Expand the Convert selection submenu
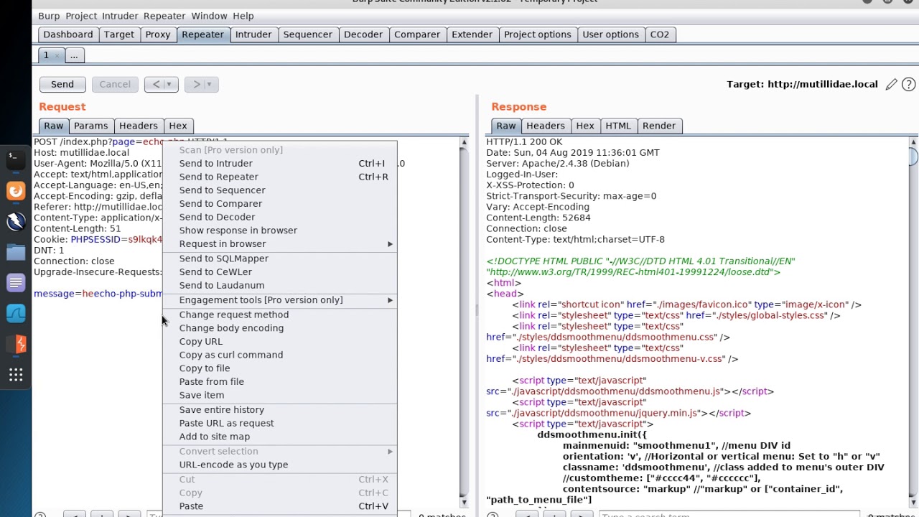 click(x=280, y=451)
